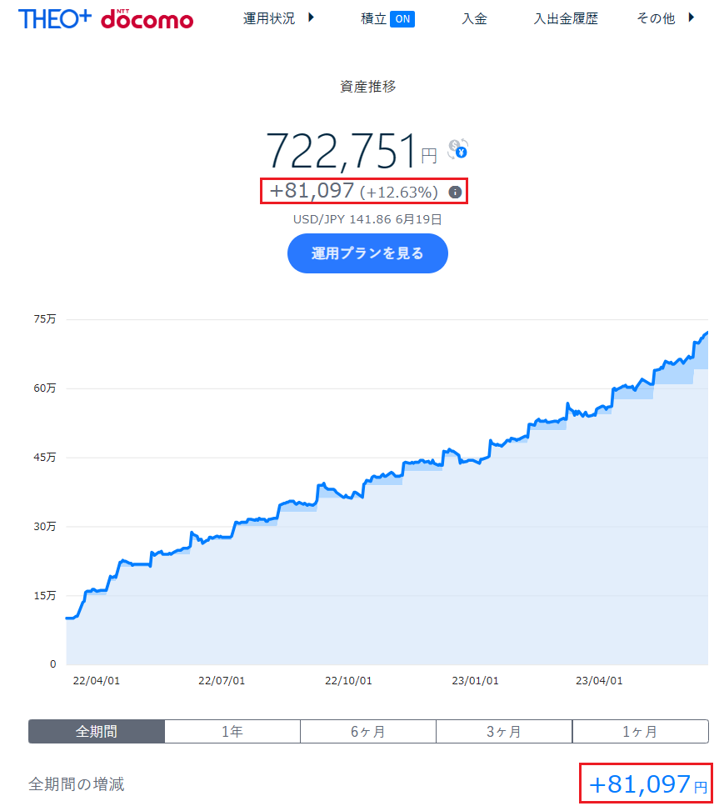Click the +81,097円 value at bottom right

click(647, 784)
